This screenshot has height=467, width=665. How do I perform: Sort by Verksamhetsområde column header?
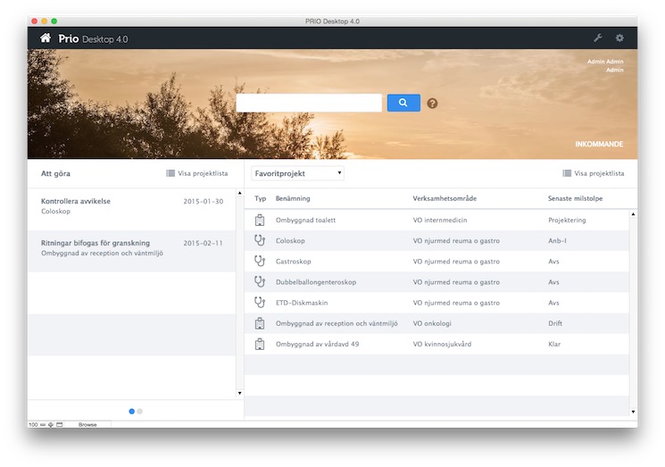[x=444, y=198]
